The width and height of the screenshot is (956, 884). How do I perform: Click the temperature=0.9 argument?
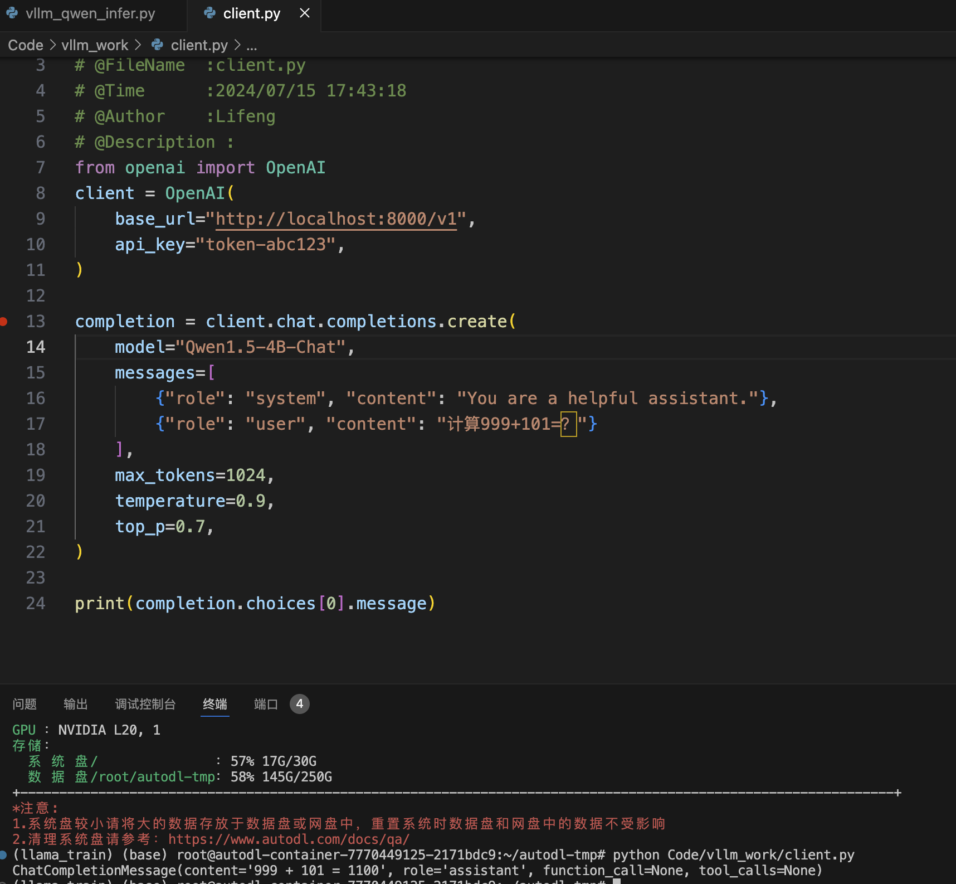point(190,501)
